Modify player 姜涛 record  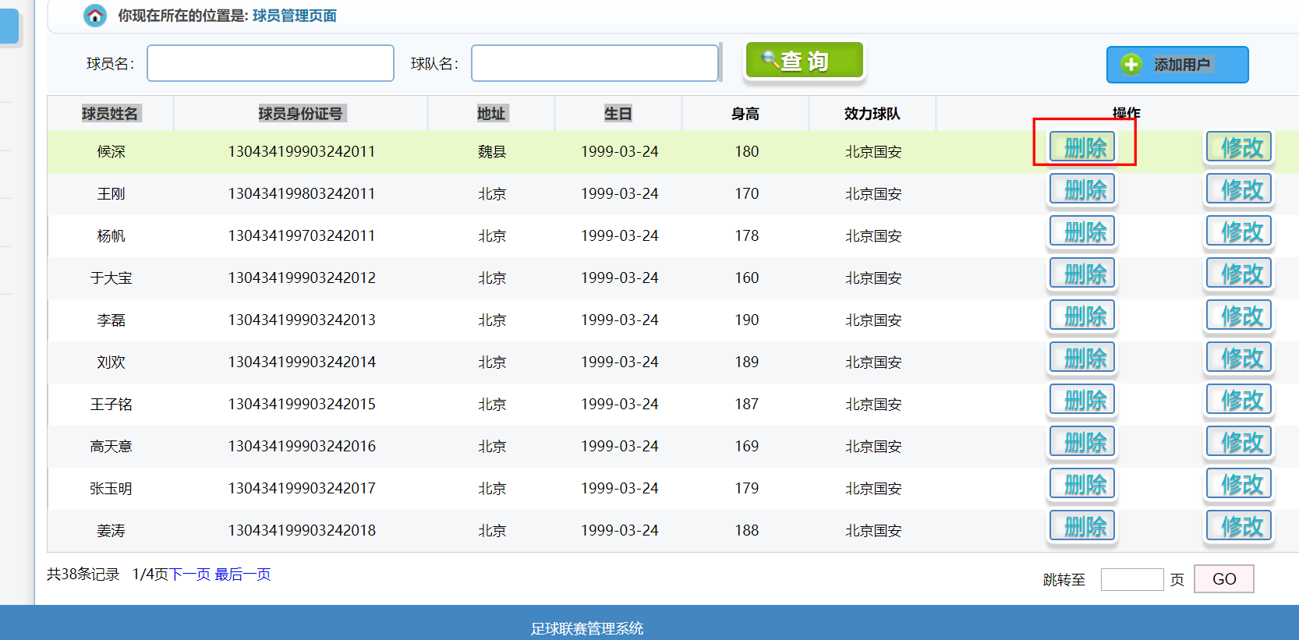tap(1239, 525)
